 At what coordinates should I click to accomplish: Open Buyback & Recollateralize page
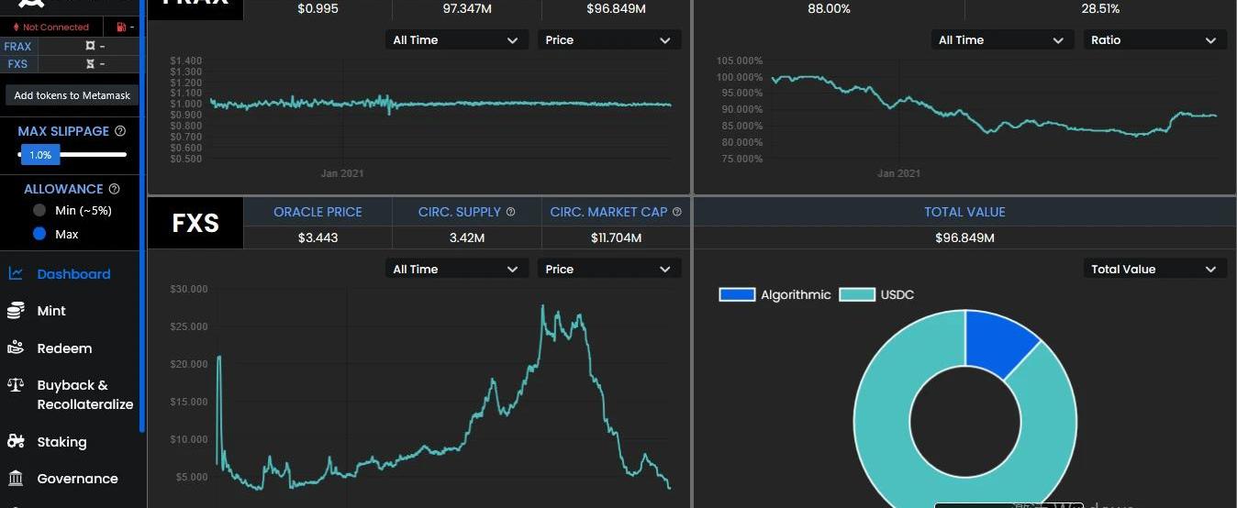84,394
